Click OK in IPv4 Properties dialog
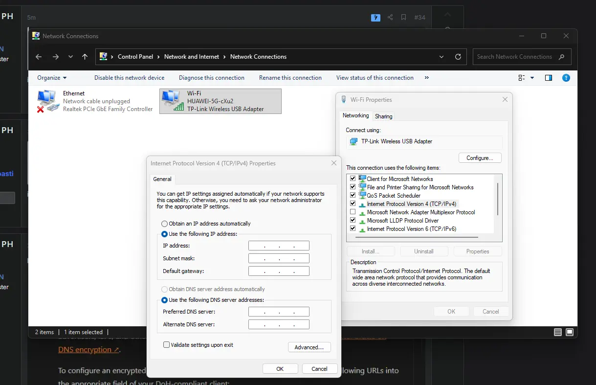596x385 pixels. tap(280, 369)
